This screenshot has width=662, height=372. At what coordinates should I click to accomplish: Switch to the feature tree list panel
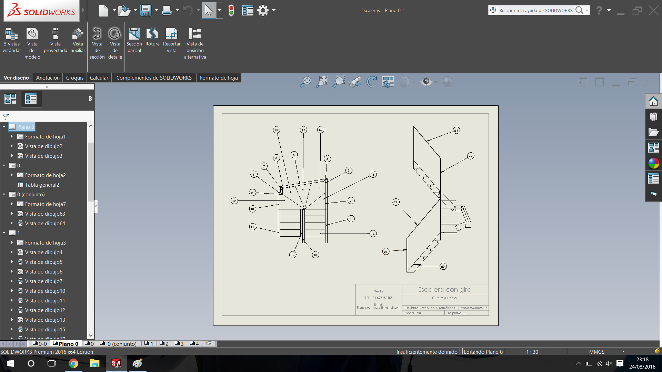pos(31,99)
